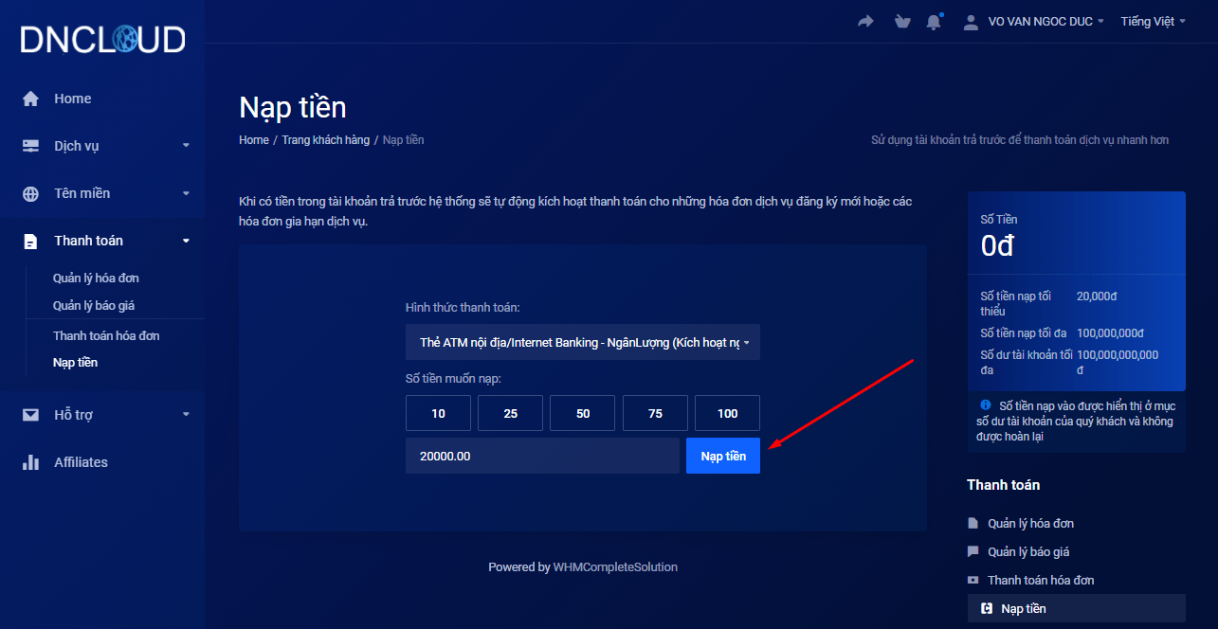The height and width of the screenshot is (629, 1218).
Task: Open Trang khách hàng breadcrumb link
Action: (x=325, y=139)
